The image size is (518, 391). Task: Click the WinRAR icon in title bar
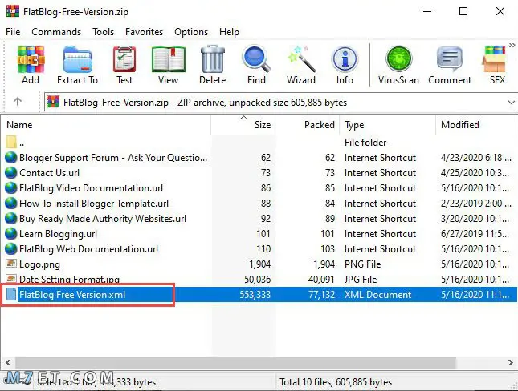click(x=13, y=11)
